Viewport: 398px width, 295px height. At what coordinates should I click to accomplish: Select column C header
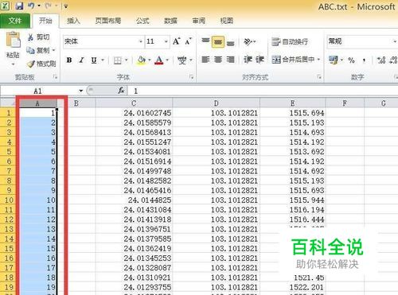(x=134, y=103)
